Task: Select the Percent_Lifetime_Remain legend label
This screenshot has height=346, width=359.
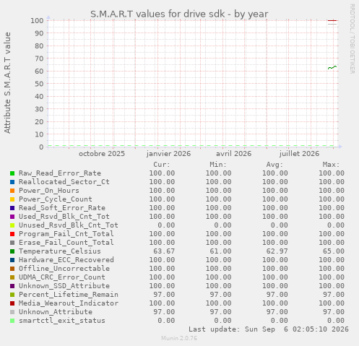Action: click(69, 295)
